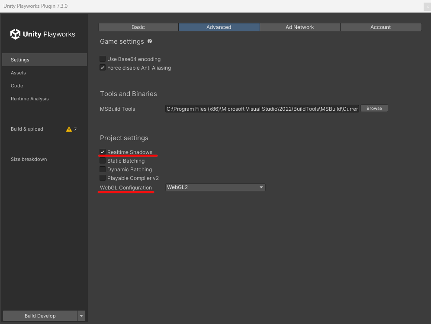Screen dimensions: 431x324
Task: Click the Build & upload warning icon
Action: [69, 129]
